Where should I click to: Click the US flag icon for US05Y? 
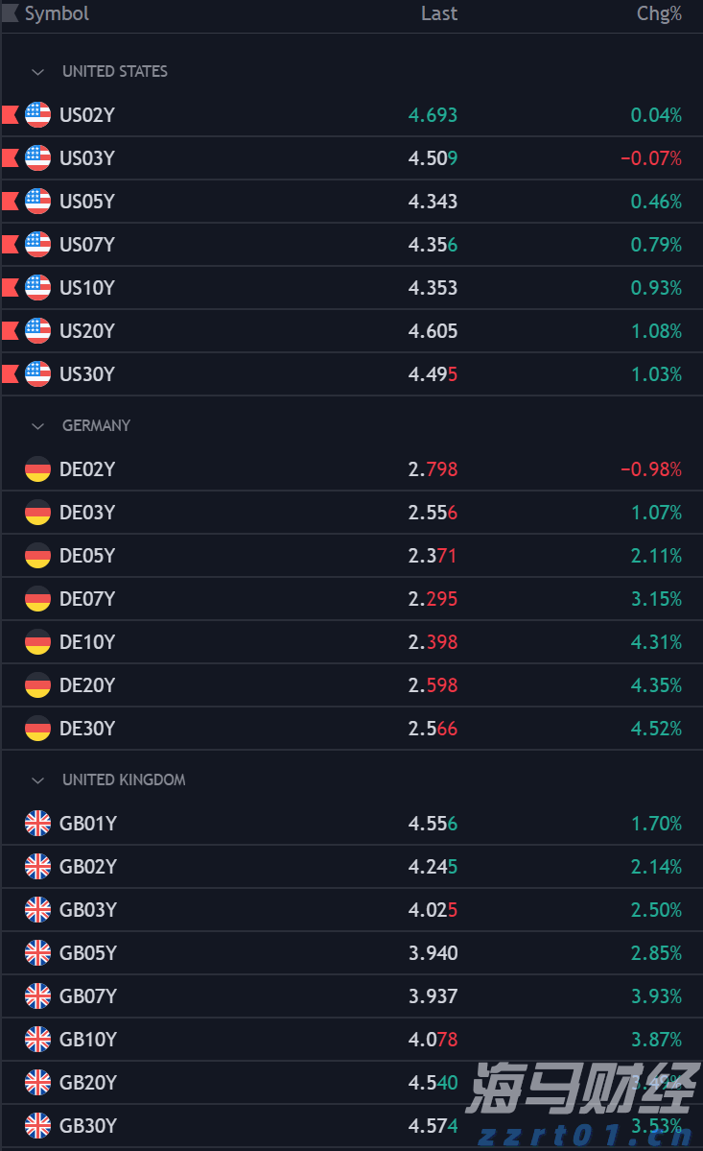coord(37,202)
